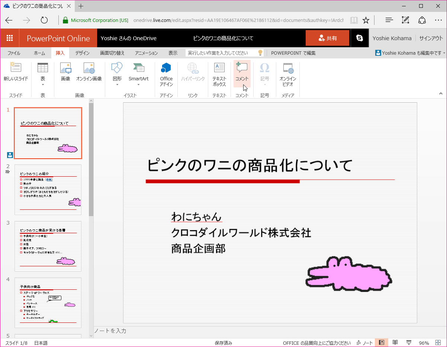The width and height of the screenshot is (447, 347).
Task: Start the slide show from status bar
Action: click(409, 343)
